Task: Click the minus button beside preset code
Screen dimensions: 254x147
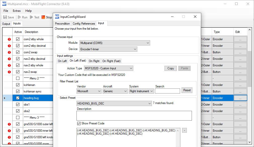Action: 184,130
